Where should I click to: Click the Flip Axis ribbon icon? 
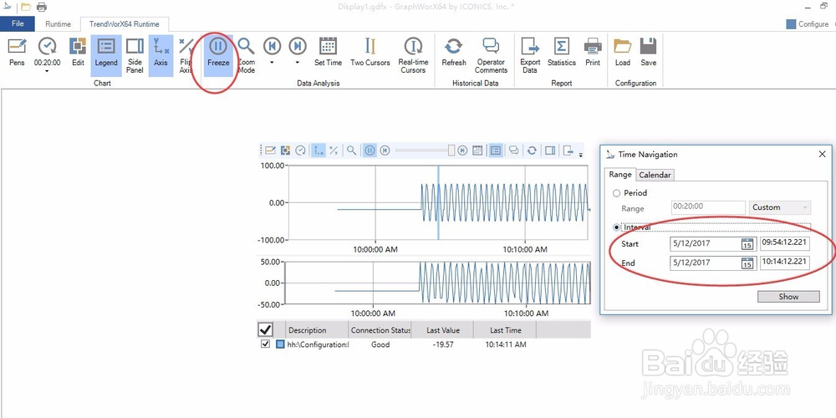pyautogui.click(x=186, y=46)
